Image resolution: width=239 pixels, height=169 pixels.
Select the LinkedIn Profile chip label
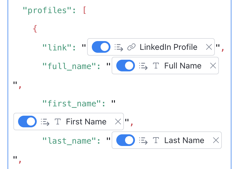point(168,47)
